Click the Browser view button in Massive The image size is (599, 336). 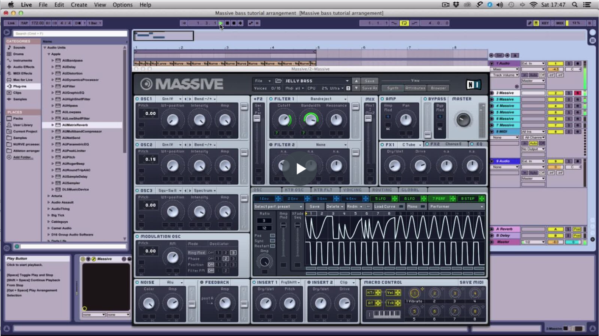pos(438,88)
